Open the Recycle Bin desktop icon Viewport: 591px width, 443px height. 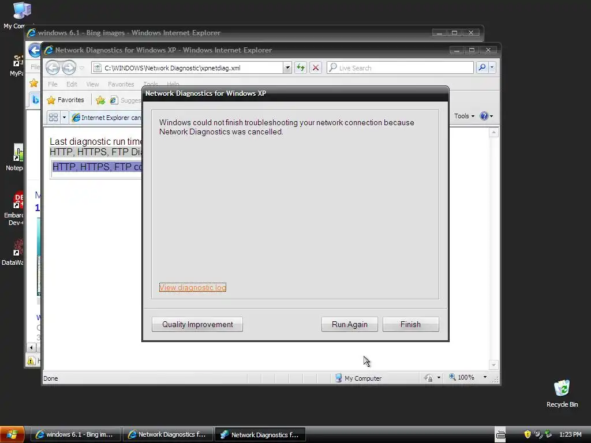562,393
